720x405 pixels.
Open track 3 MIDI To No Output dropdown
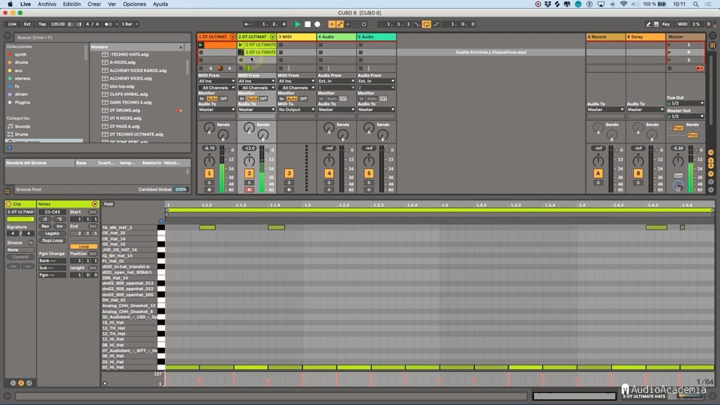[297, 109]
